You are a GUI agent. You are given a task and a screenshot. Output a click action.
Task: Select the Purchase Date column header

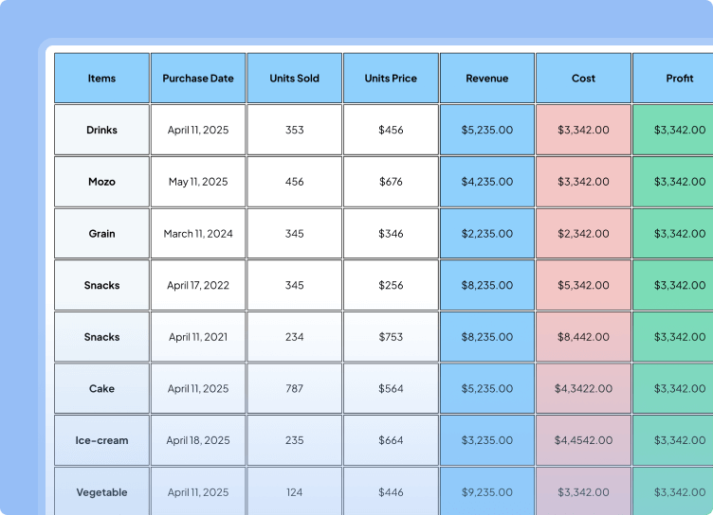[198, 79]
